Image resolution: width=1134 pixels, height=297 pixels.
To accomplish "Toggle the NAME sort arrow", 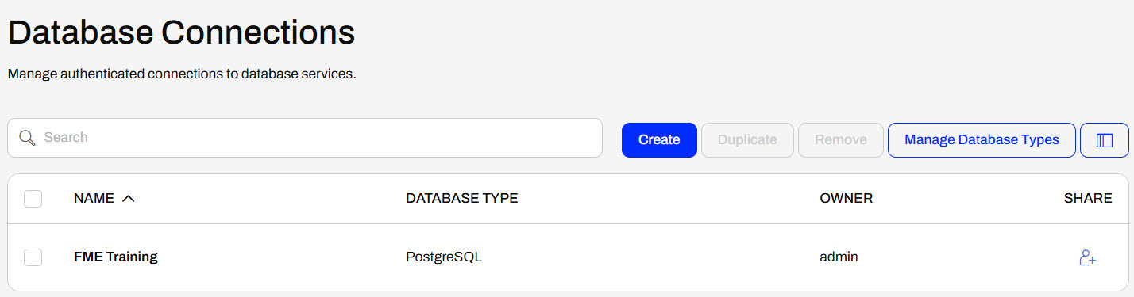I will click(x=128, y=199).
